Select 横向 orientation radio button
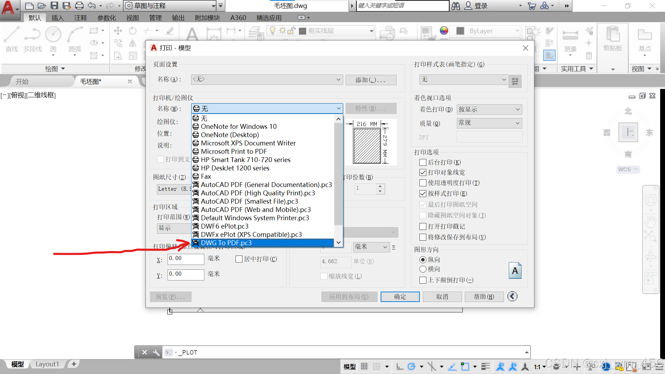 point(423,269)
